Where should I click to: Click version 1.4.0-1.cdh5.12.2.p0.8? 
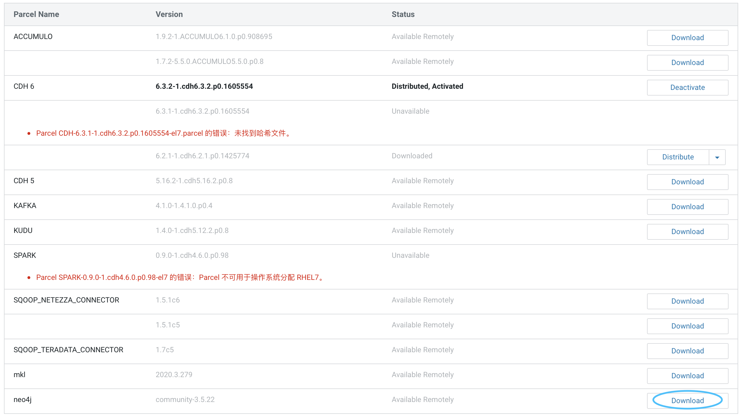point(192,230)
